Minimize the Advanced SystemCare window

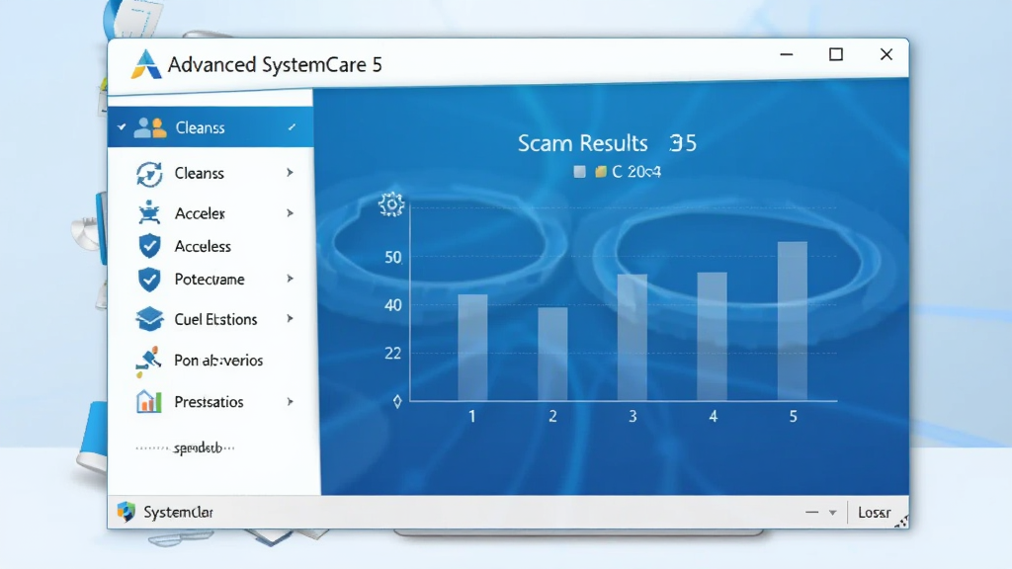tap(786, 55)
